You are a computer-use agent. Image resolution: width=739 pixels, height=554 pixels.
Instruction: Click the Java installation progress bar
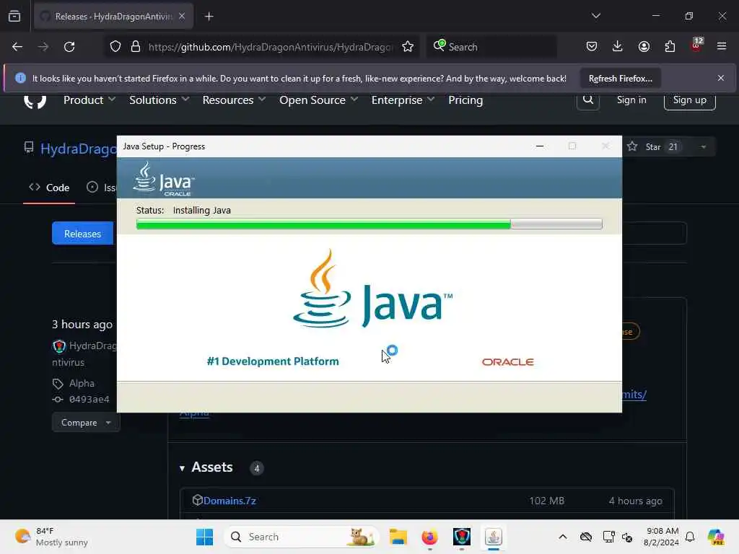click(x=369, y=224)
